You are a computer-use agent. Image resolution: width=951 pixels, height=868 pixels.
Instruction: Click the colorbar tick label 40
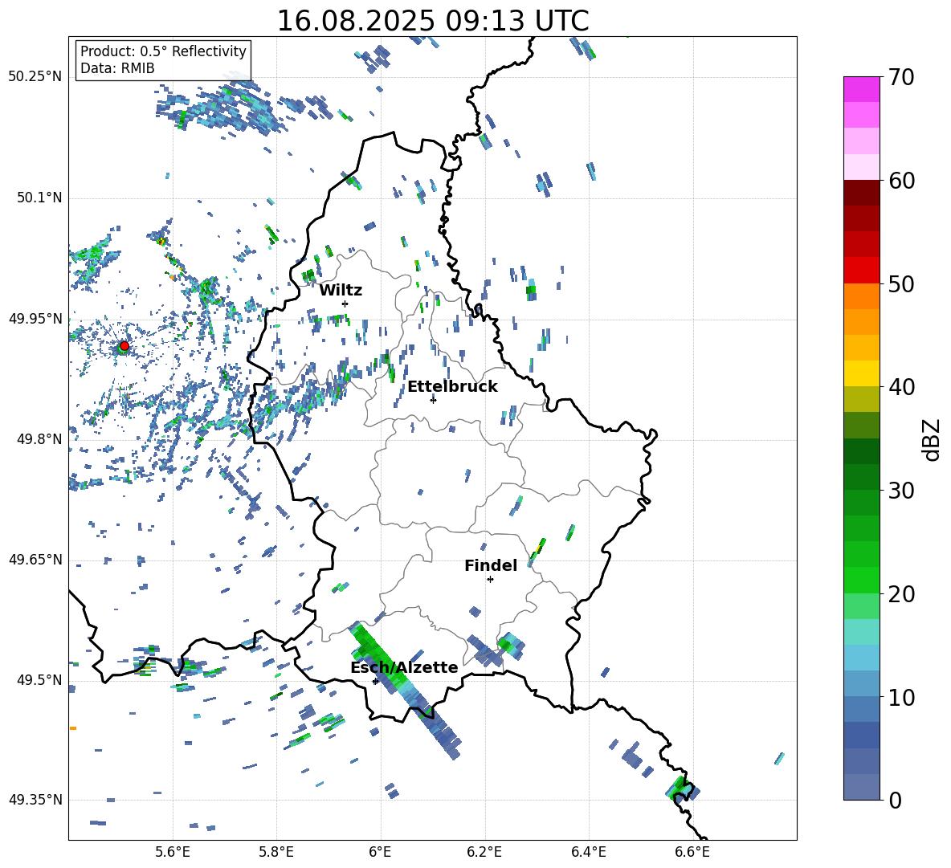tap(902, 387)
